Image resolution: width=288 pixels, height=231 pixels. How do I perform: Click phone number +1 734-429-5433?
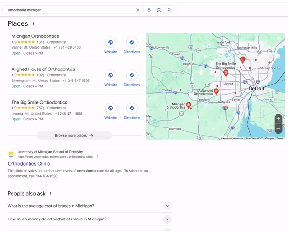click(x=67, y=47)
